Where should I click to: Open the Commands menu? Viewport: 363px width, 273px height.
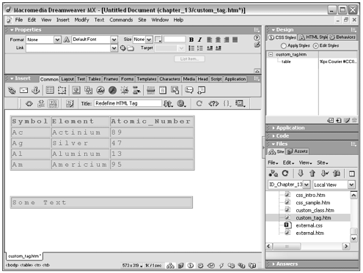121,20
